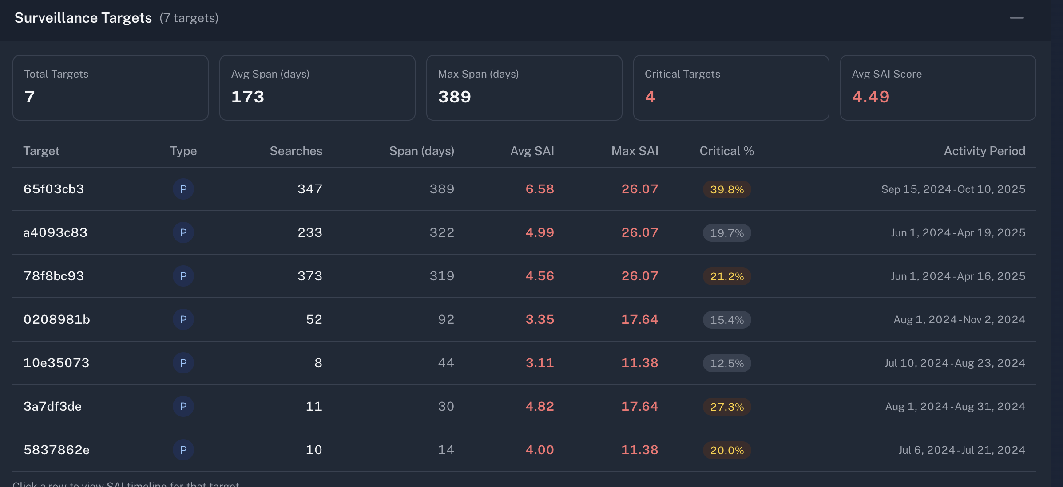The width and height of the screenshot is (1063, 487).
Task: Sort by Critical % column header
Action: (726, 151)
